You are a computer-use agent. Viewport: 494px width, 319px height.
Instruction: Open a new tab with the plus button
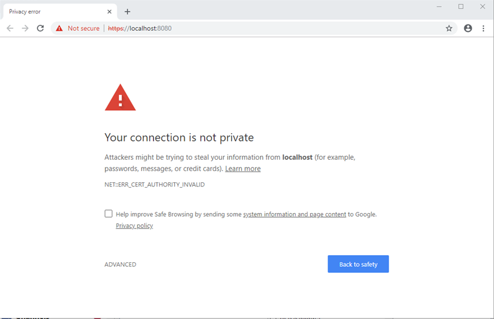pyautogui.click(x=127, y=12)
